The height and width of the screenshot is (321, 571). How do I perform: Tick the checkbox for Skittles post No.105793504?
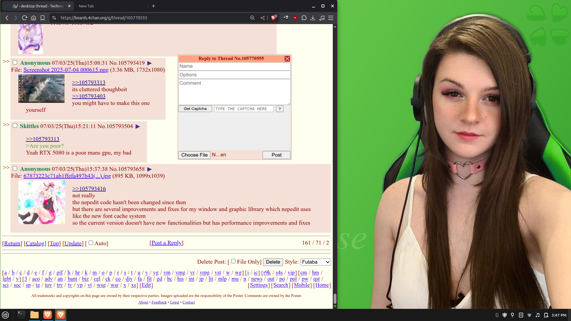[x=15, y=126]
